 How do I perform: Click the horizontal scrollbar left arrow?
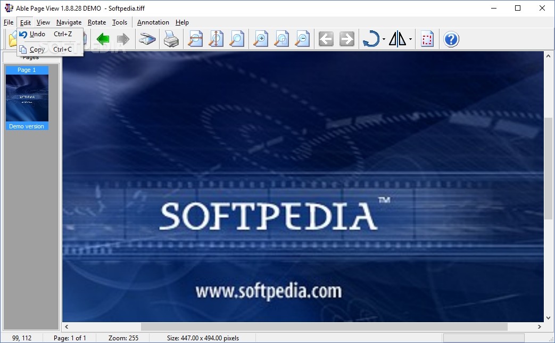[67, 326]
